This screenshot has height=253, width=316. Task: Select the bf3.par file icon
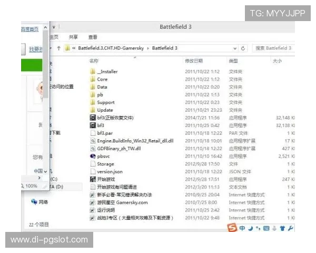[x=93, y=133]
